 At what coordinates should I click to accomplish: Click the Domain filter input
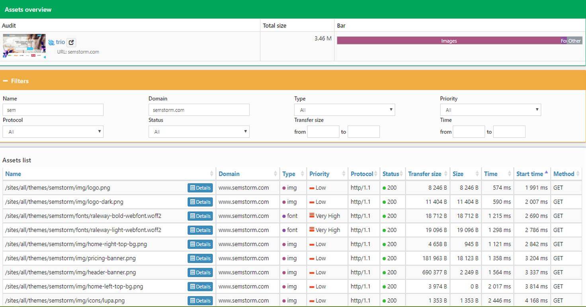coord(199,110)
